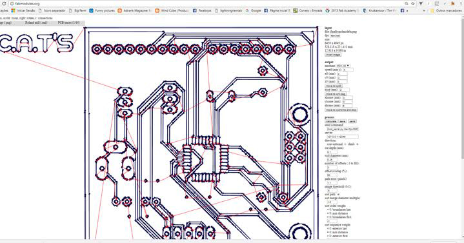The height and width of the screenshot is (243, 464).
Task: Click the yhome (mm) field
Action: coord(347,101)
